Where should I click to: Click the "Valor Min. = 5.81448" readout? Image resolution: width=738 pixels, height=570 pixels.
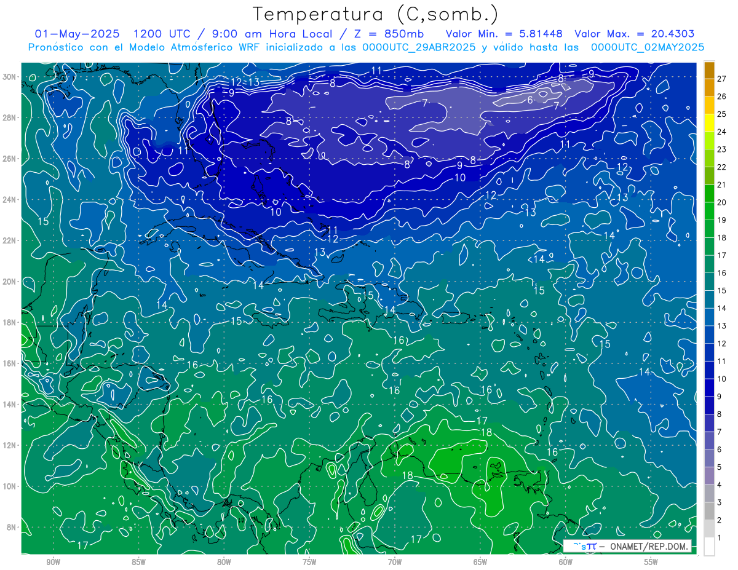504,34
